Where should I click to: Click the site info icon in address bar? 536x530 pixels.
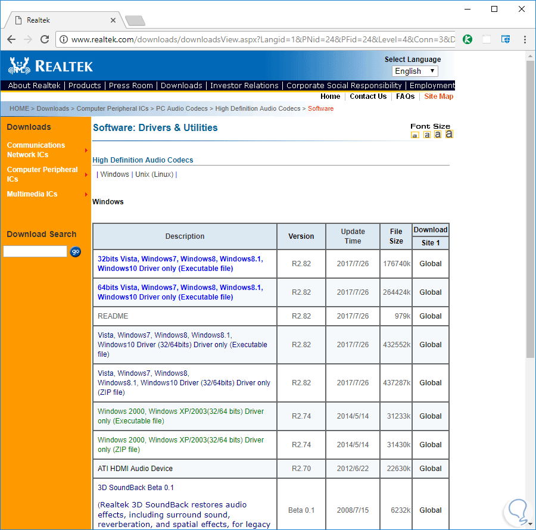(x=64, y=39)
